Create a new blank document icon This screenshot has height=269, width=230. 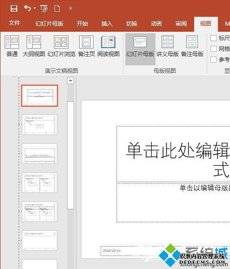[x=57, y=8]
